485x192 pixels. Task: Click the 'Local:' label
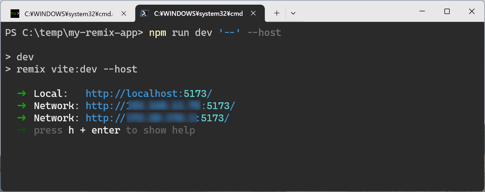(51, 94)
